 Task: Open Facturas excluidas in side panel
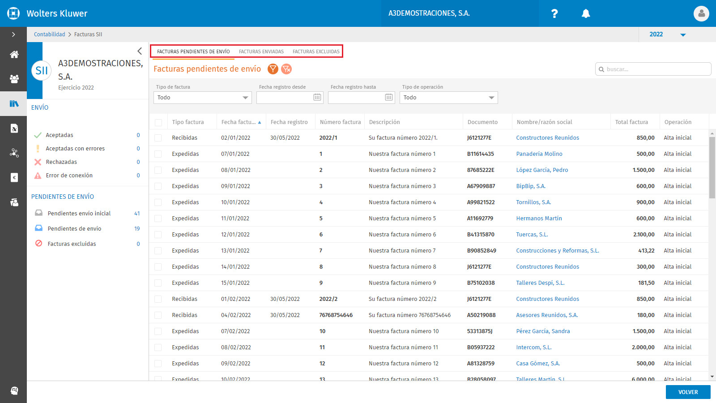point(87,244)
